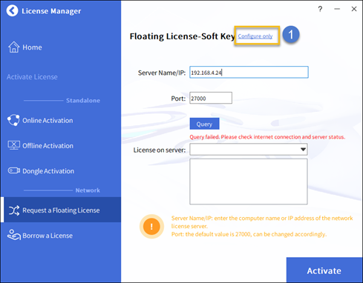Click the Borrow a License hand icon
This screenshot has width=363, height=283.
click(x=14, y=235)
